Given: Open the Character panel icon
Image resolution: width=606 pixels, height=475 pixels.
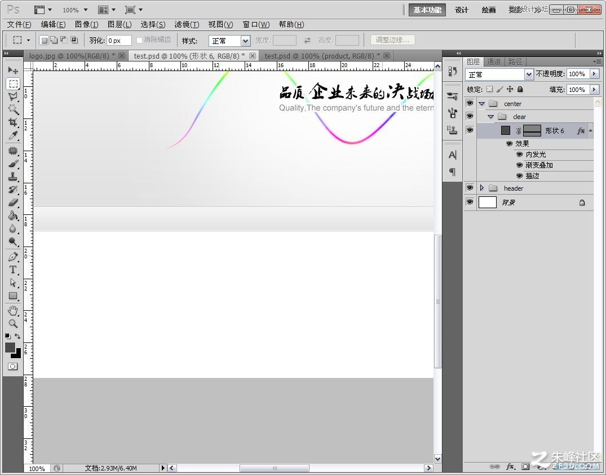Looking at the screenshot, I should point(453,155).
